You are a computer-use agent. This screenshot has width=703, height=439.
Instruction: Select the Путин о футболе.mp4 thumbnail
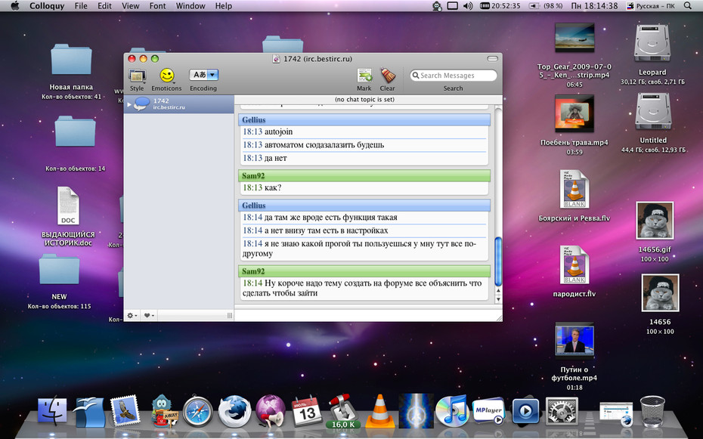[574, 340]
